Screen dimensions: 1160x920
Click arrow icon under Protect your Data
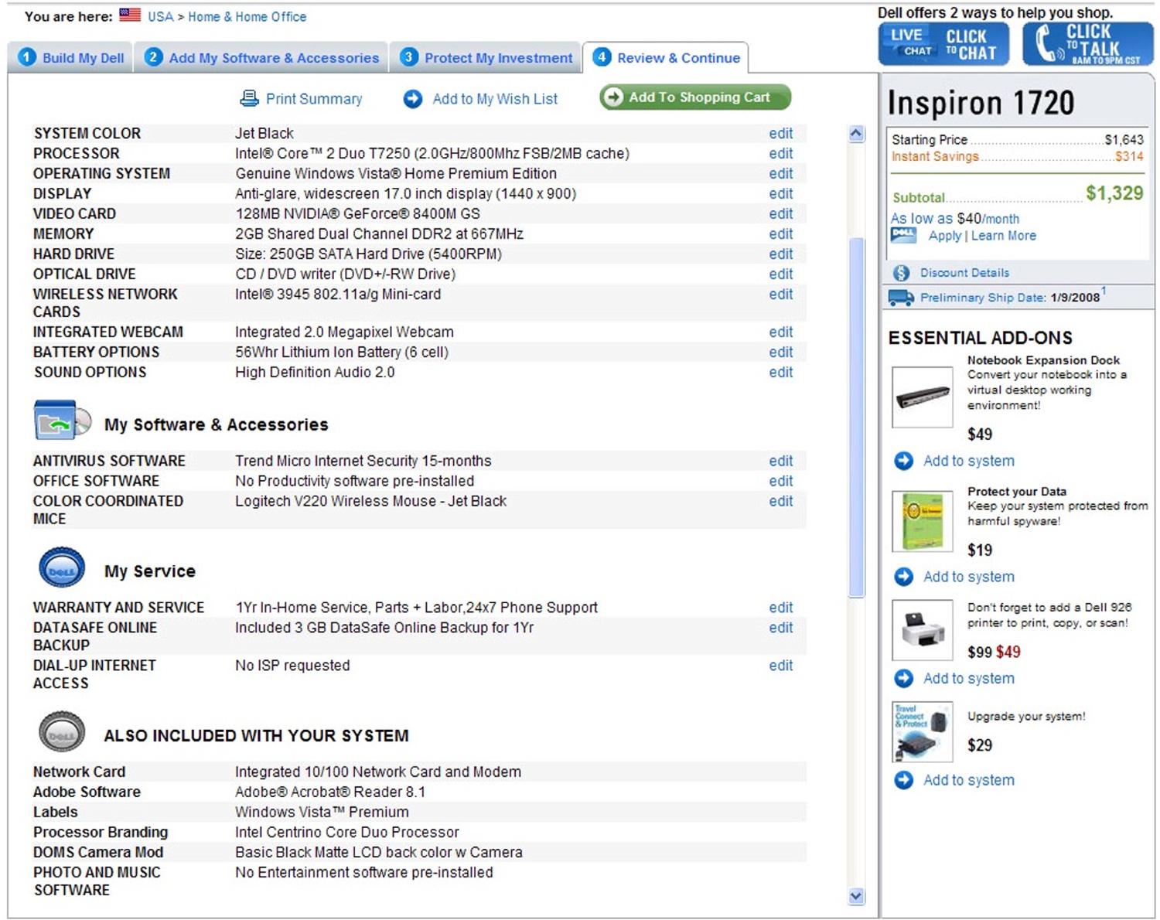click(x=903, y=577)
